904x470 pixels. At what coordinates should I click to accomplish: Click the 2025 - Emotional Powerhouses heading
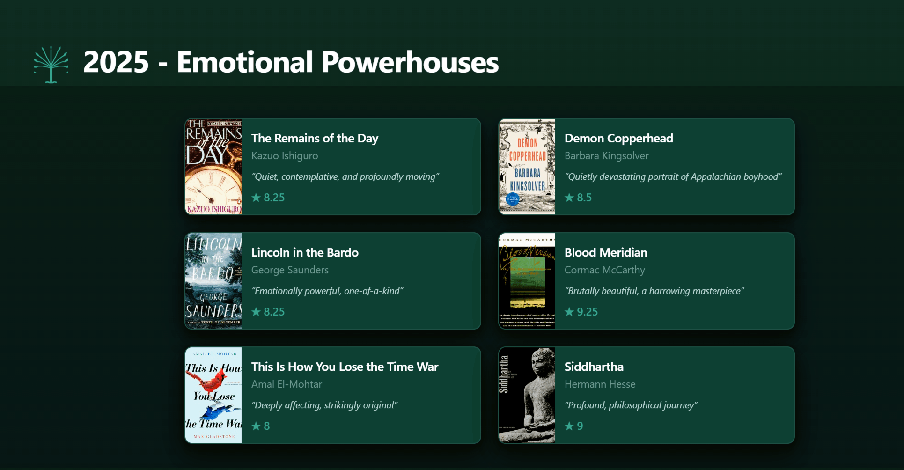tap(291, 62)
